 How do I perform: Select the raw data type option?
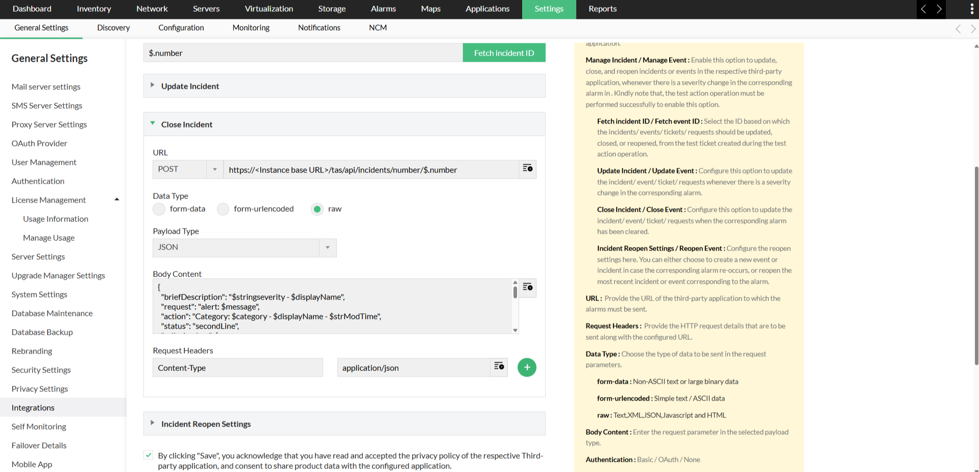pyautogui.click(x=317, y=209)
